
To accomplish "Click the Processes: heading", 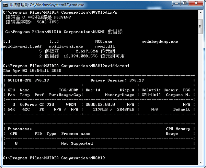I will pos(20,129).
